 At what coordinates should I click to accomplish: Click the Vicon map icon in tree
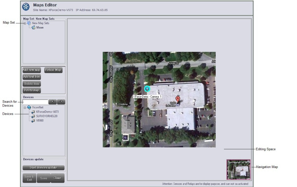[33, 28]
